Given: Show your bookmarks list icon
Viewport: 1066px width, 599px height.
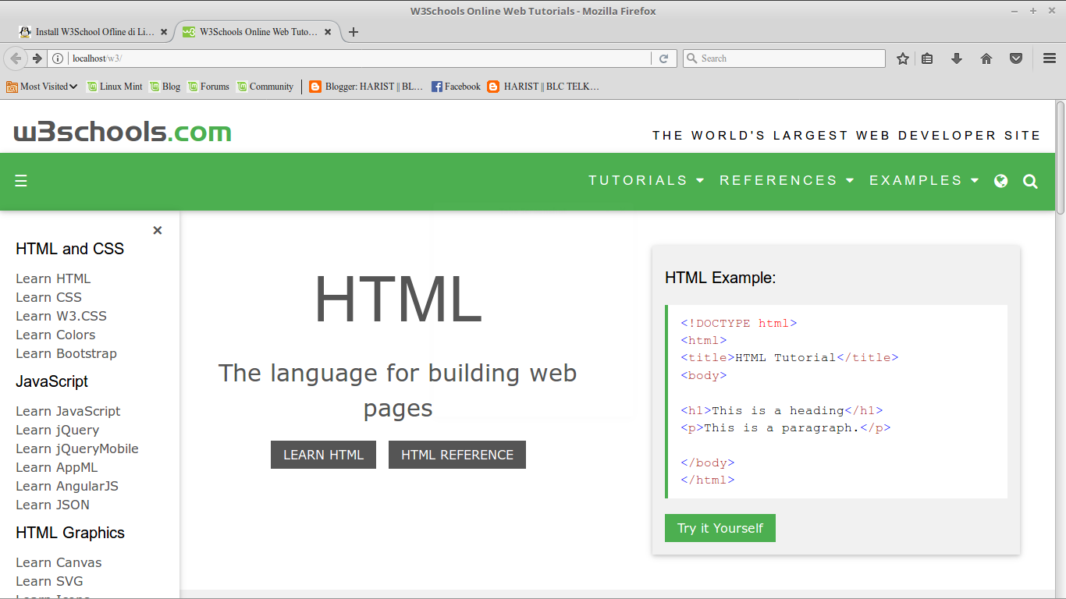Looking at the screenshot, I should pos(927,58).
